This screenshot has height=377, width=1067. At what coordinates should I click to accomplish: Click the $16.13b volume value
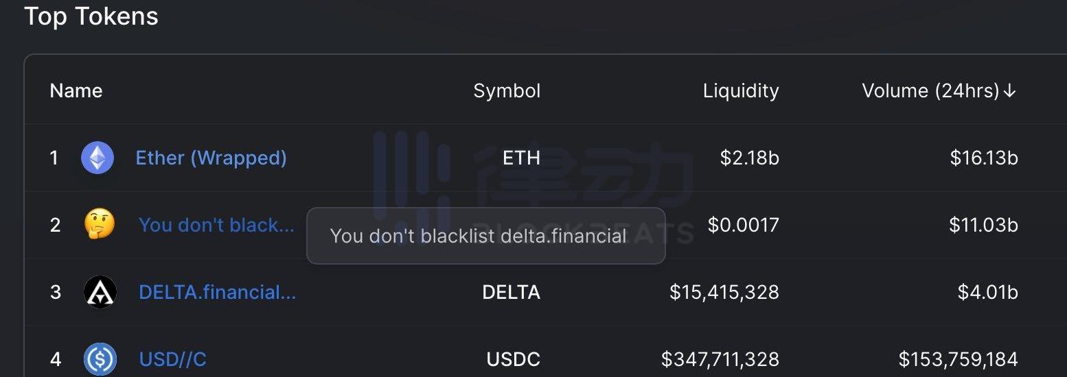[x=983, y=158]
